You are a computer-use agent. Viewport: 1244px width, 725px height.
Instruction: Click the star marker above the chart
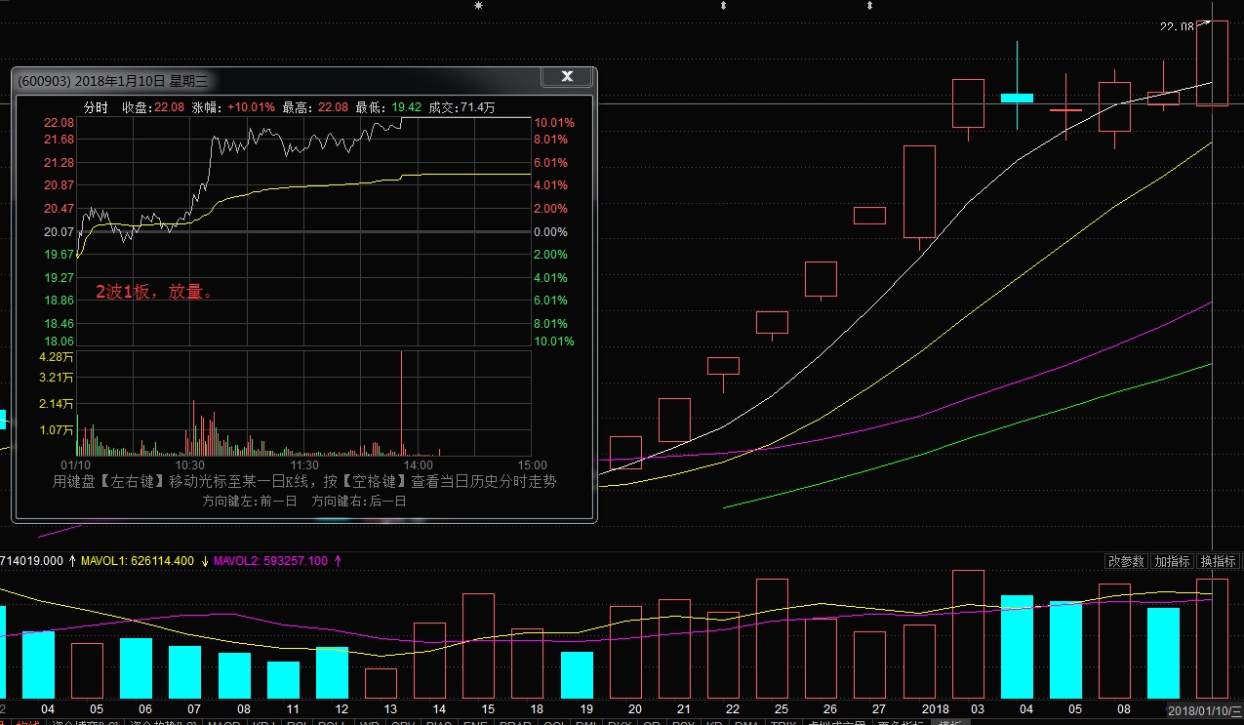(x=478, y=6)
